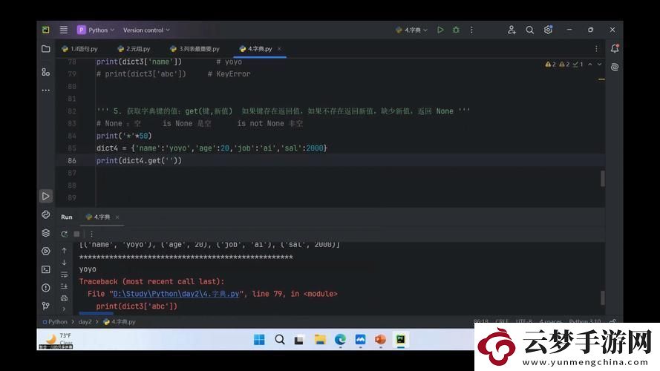
Task: Expand hidden Run toolbar actions
Action: point(64,309)
